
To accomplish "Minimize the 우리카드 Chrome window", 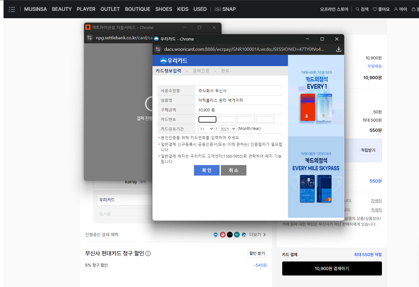I will coord(307,39).
